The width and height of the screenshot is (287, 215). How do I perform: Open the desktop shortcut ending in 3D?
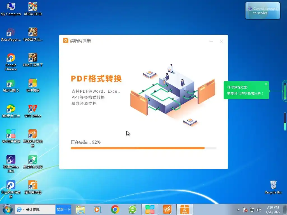click(x=33, y=9)
